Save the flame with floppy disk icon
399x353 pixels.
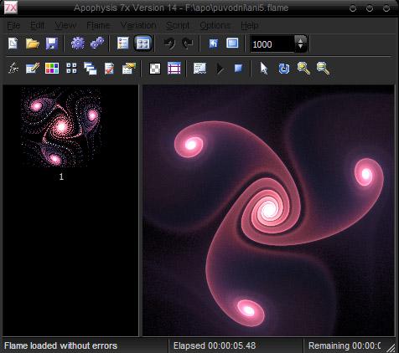(52, 43)
